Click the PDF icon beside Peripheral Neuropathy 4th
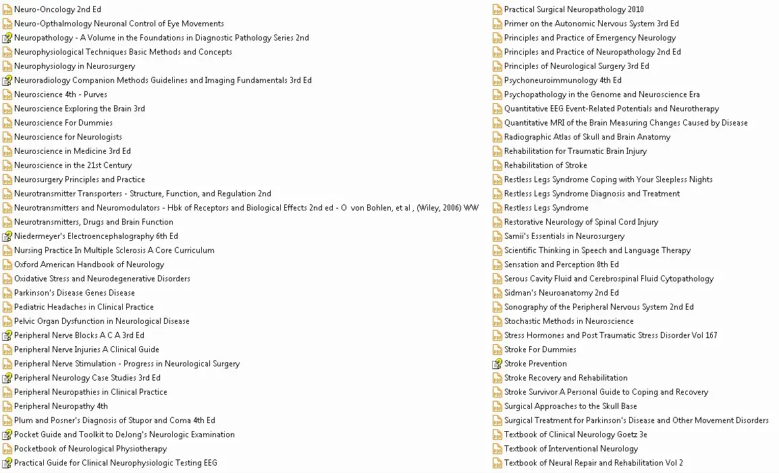Viewport: 779px width, 473px height. point(7,406)
